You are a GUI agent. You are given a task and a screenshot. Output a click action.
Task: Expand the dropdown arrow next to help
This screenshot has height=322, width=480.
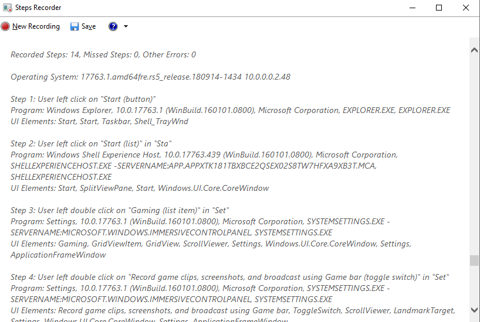(126, 26)
